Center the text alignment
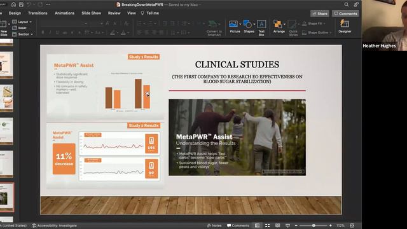The width and height of the screenshot is (407, 229). point(147,32)
